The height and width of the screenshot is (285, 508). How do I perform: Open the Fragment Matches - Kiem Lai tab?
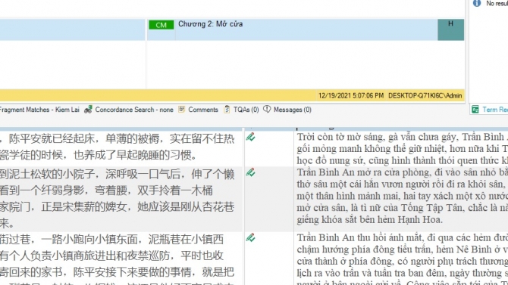pos(39,110)
